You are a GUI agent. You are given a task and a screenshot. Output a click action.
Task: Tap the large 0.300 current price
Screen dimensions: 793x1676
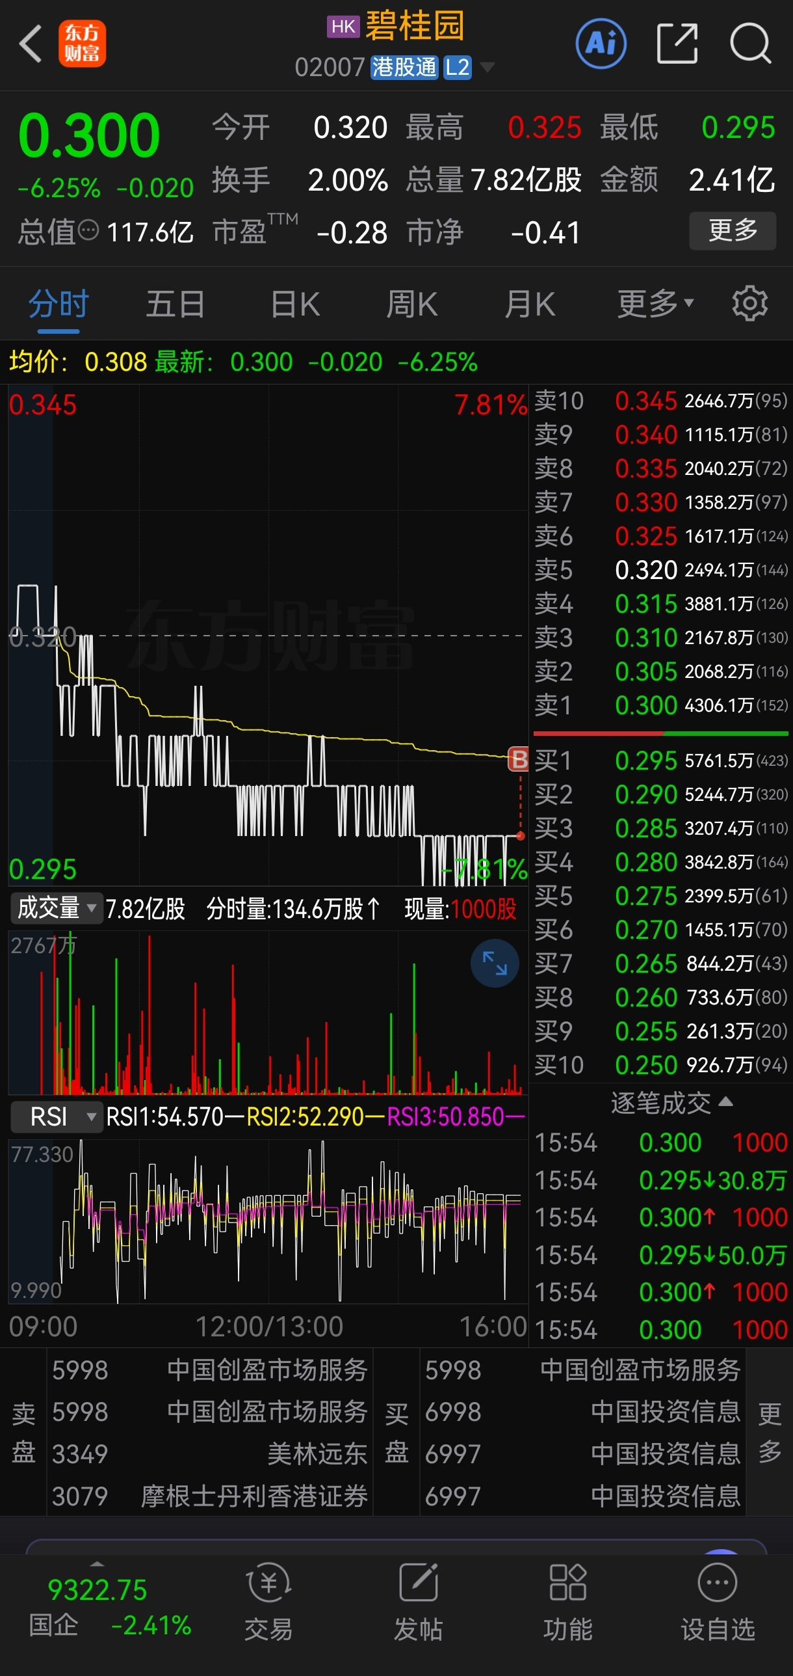(89, 135)
